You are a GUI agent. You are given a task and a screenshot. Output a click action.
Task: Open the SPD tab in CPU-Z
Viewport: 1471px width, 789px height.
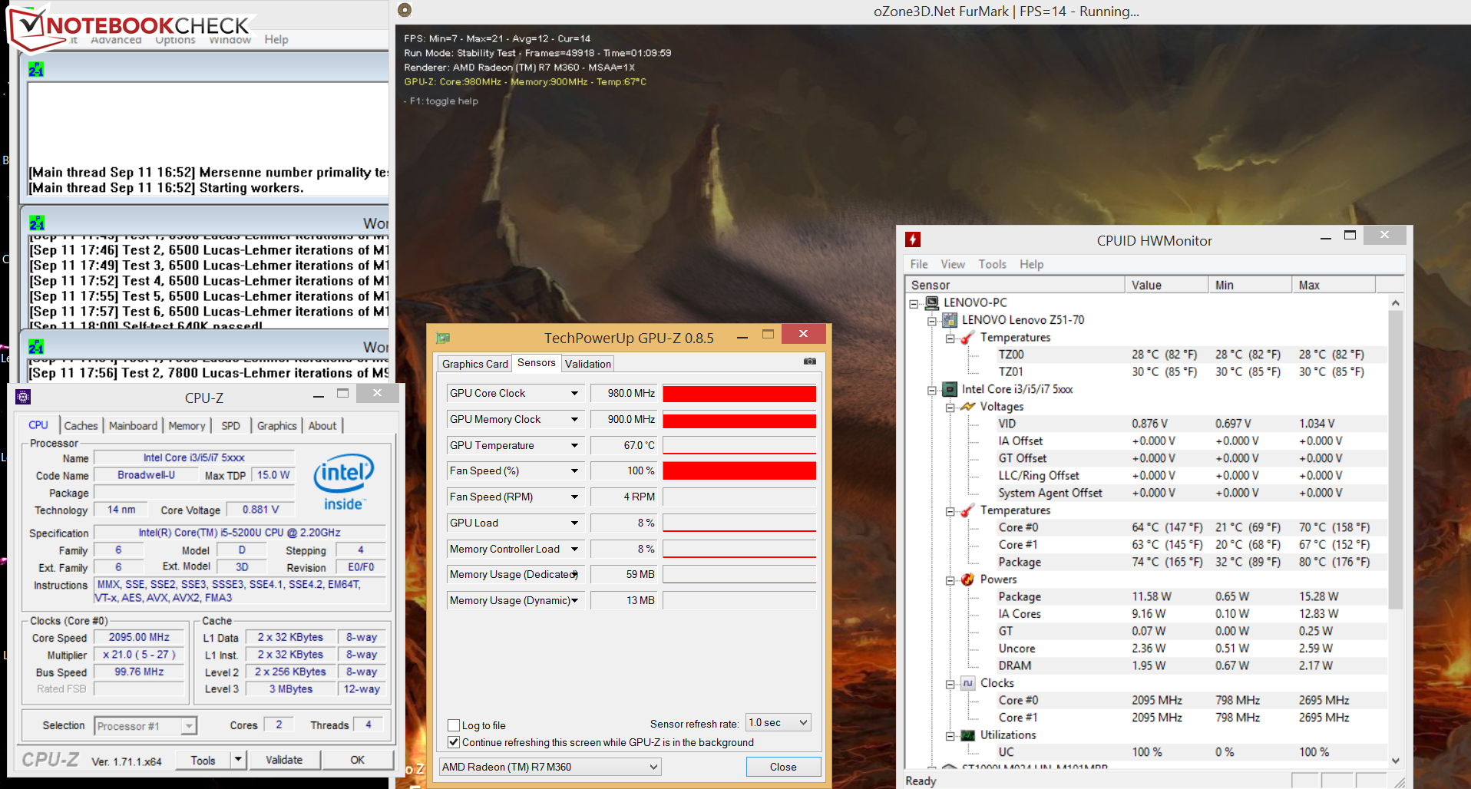point(230,425)
